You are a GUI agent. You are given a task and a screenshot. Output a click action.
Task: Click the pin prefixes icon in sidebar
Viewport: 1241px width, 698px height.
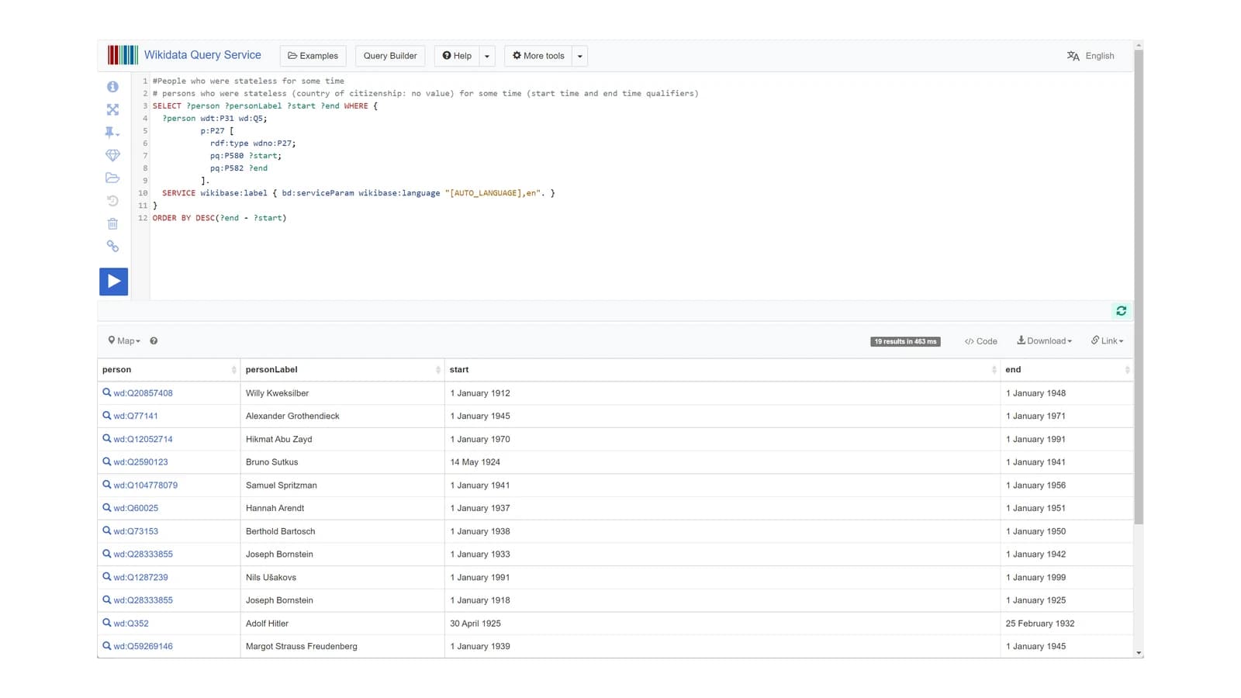112,133
